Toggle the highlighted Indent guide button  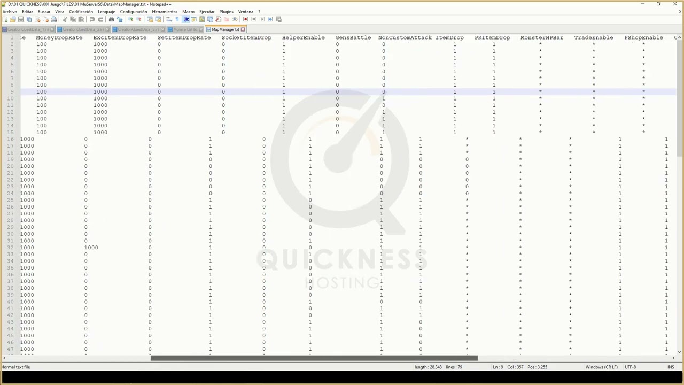point(186,19)
